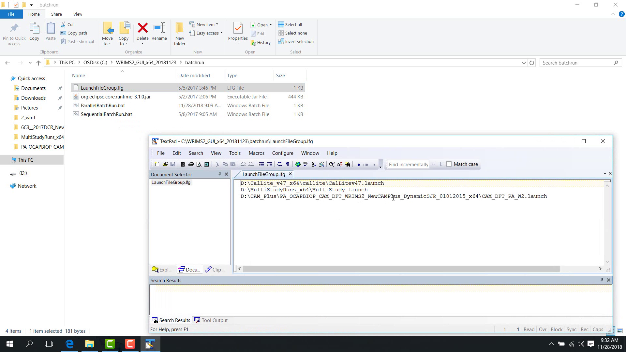The width and height of the screenshot is (626, 352).
Task: Close the Search Results panel
Action: point(608,280)
